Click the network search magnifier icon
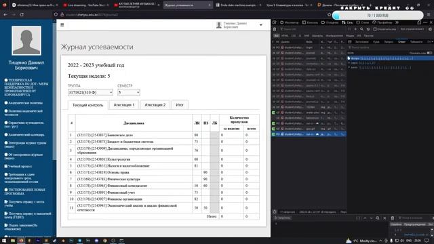The width and height of the screenshot is (434, 244). [x=361, y=29]
